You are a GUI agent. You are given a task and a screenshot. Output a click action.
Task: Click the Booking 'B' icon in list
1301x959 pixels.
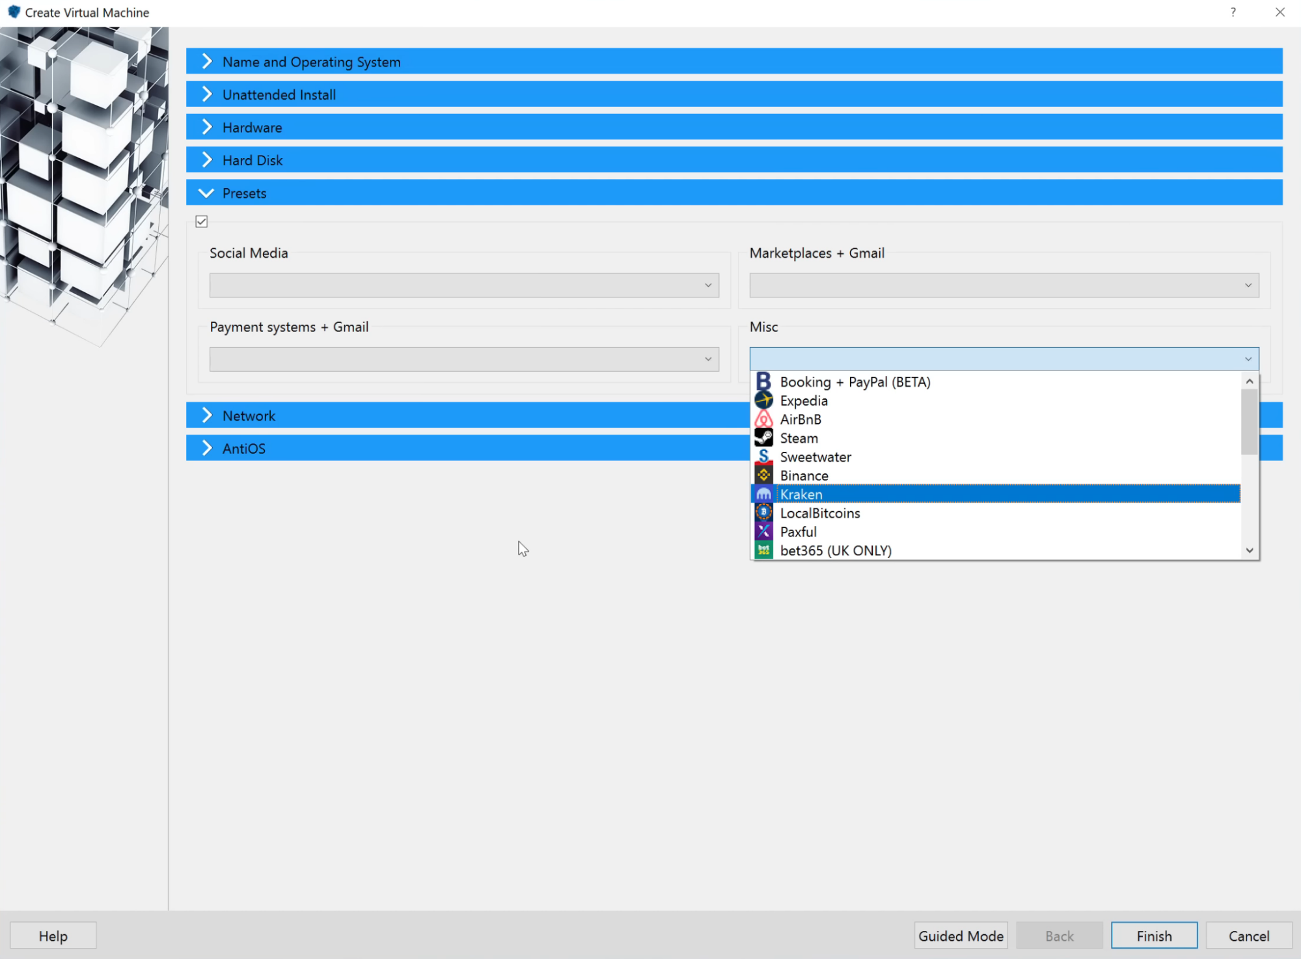click(x=763, y=382)
